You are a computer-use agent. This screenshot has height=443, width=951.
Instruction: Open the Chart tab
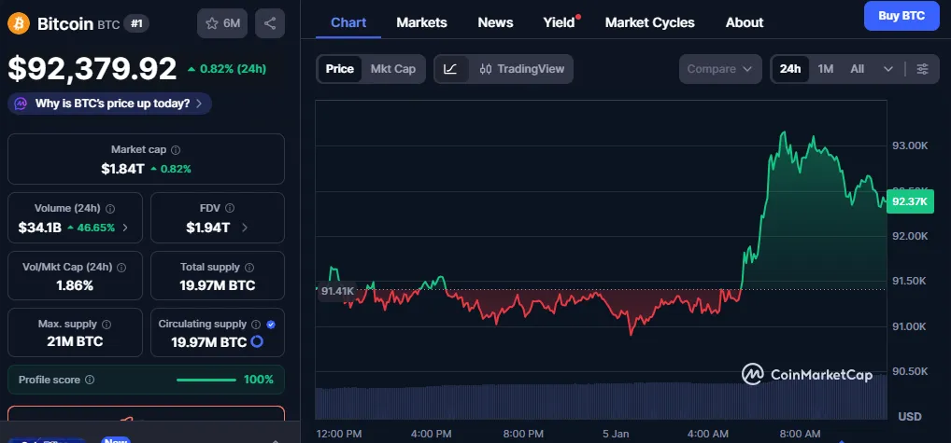coord(348,22)
